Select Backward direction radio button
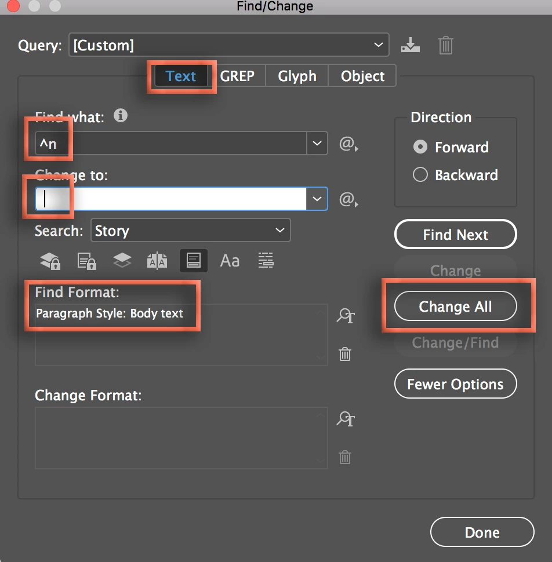Screen dimensions: 552x562 pyautogui.click(x=420, y=175)
